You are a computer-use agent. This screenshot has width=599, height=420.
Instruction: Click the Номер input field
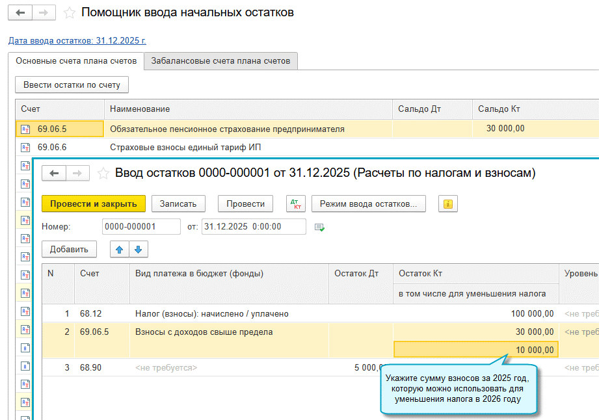[x=141, y=226]
